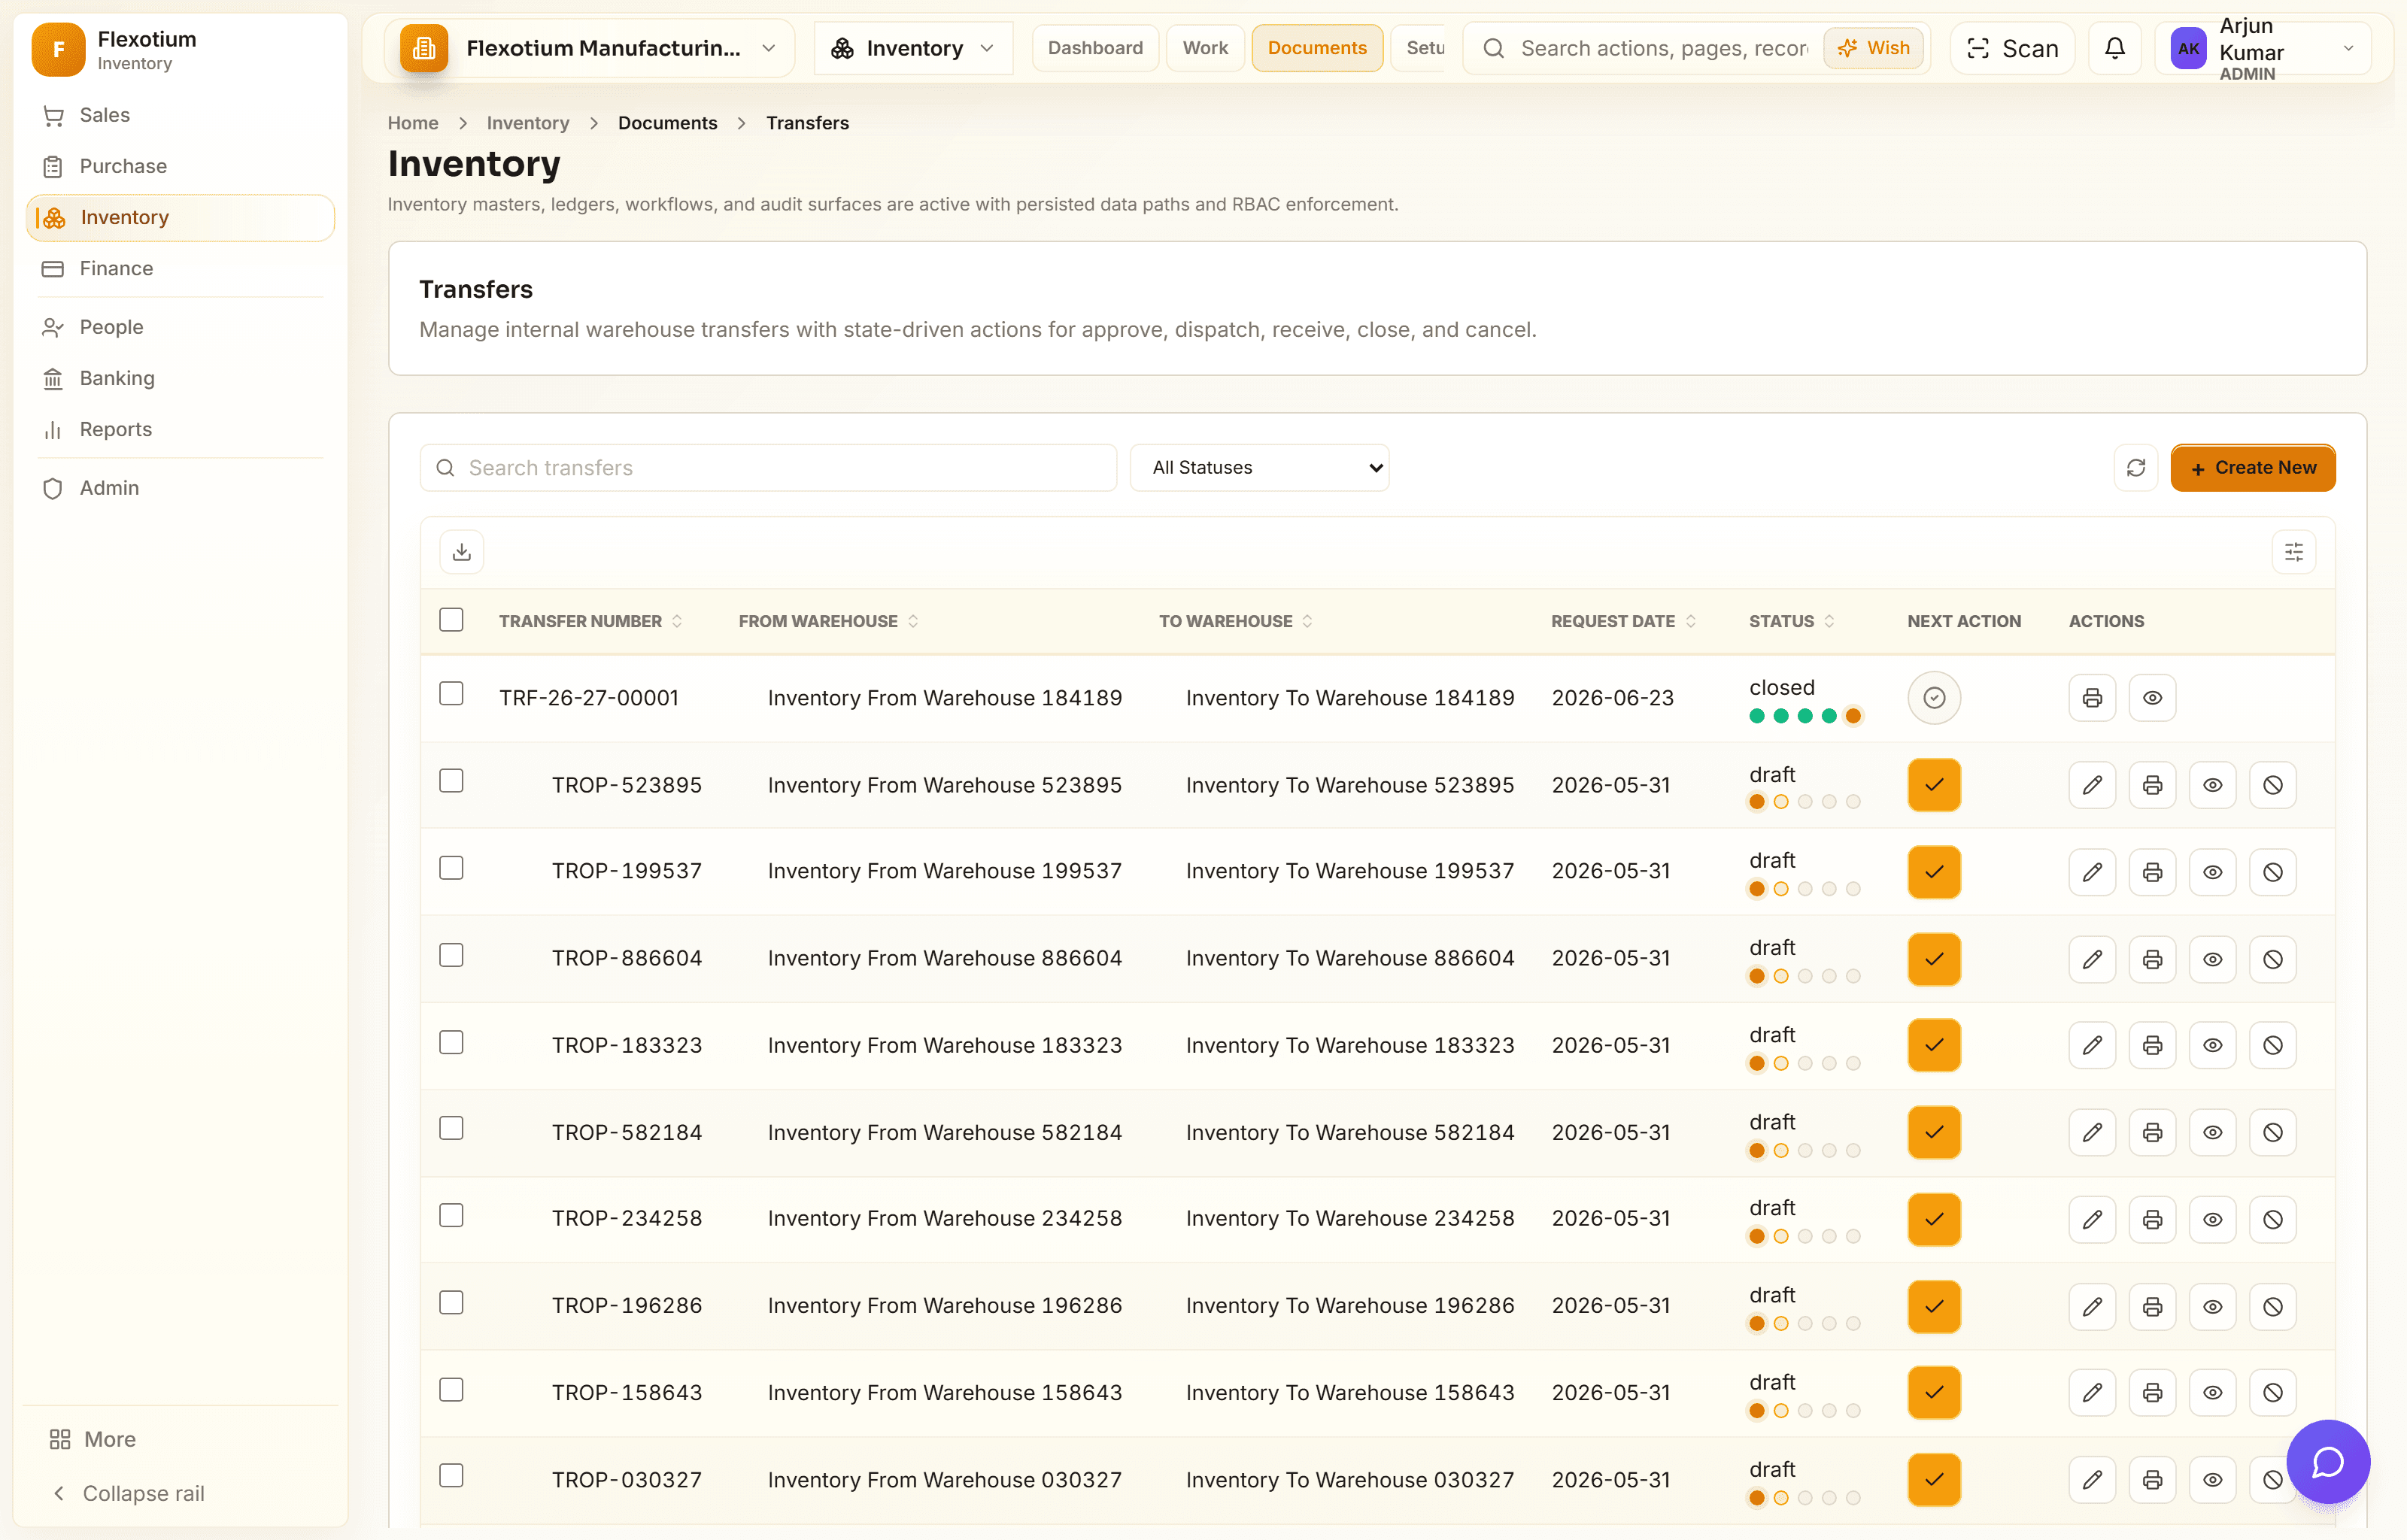Focus the Search transfers field

pyautogui.click(x=768, y=468)
